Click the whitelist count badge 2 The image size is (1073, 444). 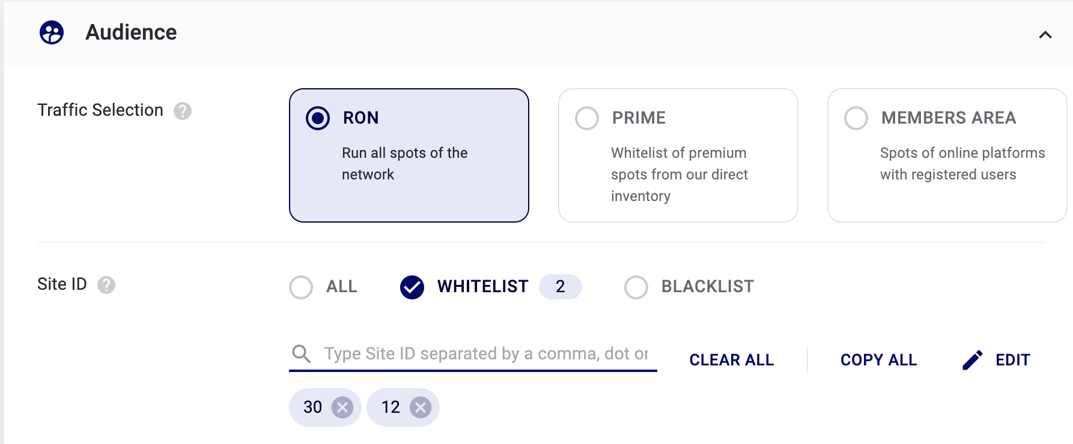point(560,287)
